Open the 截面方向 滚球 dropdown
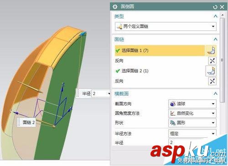The height and width of the screenshot is (166, 228). pyautogui.click(x=192, y=104)
